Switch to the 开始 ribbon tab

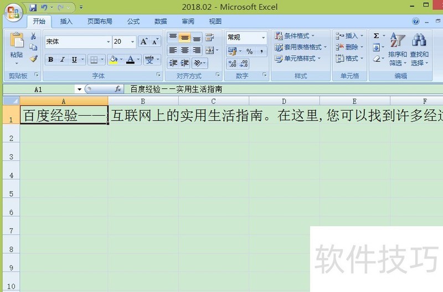pos(39,22)
